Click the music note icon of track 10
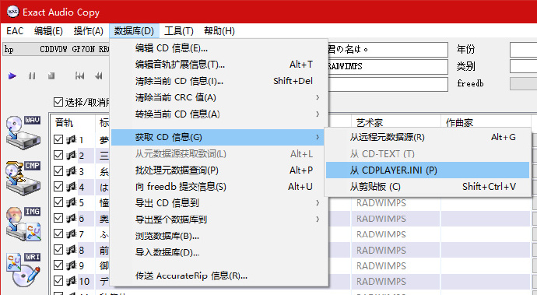The image size is (537, 295). click(x=72, y=281)
